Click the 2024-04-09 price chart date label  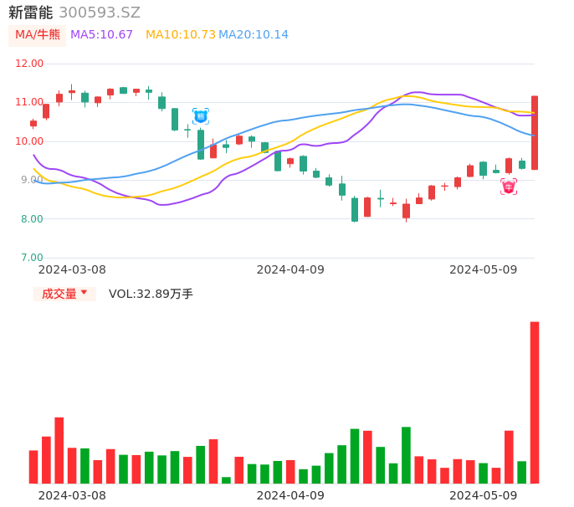pos(290,269)
